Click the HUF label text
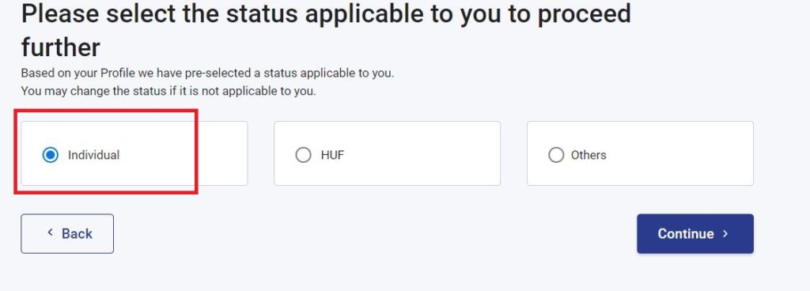 (x=332, y=155)
